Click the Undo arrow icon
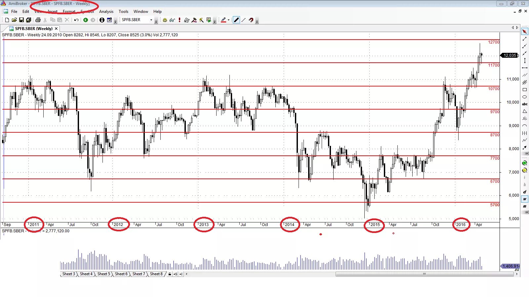529x297 pixels. point(76,20)
